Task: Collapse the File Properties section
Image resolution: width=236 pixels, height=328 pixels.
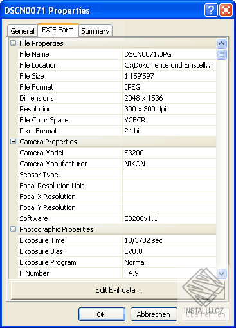Action: tap(13, 43)
